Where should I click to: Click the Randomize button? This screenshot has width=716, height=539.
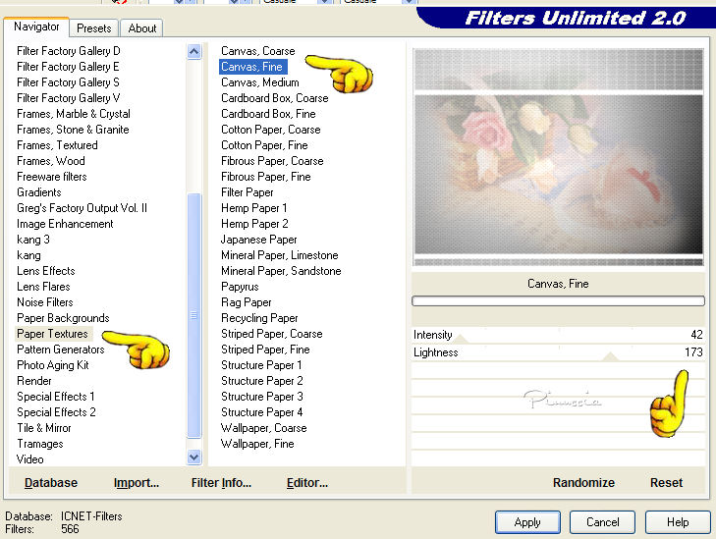pos(583,482)
